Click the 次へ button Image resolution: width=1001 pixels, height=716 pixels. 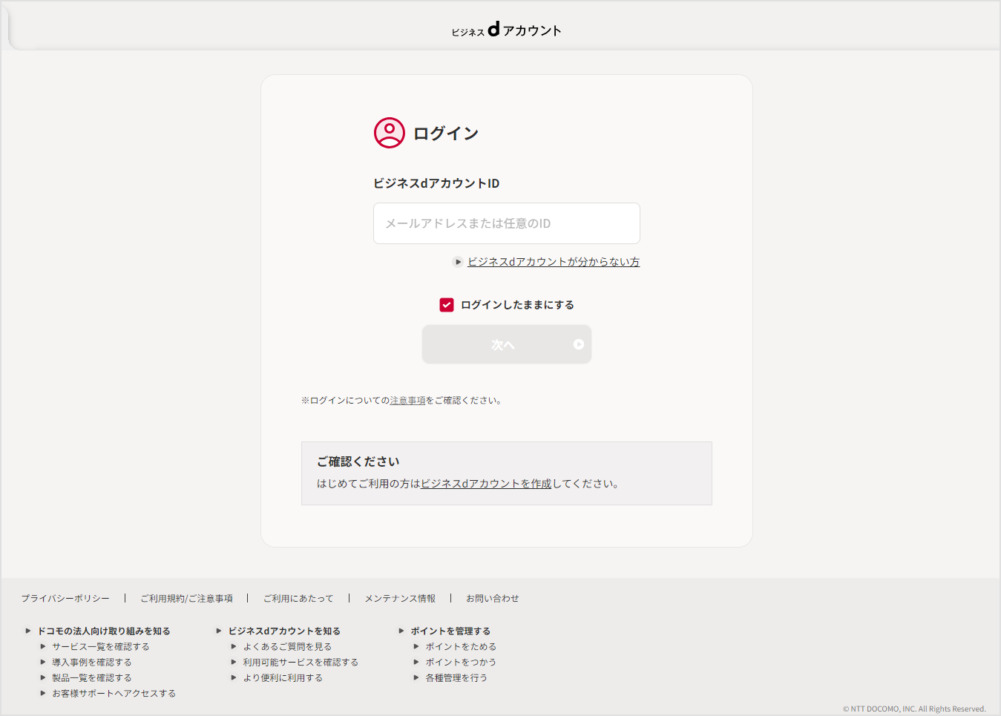(x=507, y=344)
